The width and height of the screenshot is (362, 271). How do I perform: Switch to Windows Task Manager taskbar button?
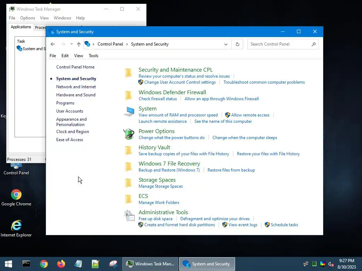pyautogui.click(x=150, y=264)
